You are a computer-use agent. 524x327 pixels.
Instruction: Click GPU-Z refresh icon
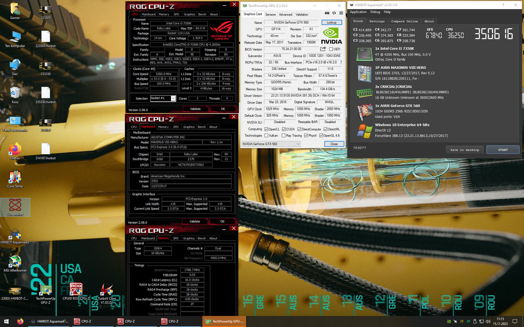coord(334,13)
